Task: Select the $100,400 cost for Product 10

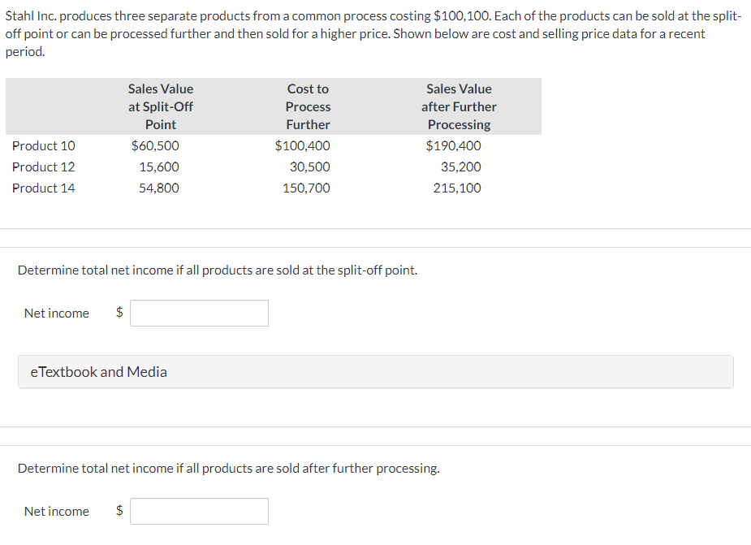Action: tap(303, 145)
